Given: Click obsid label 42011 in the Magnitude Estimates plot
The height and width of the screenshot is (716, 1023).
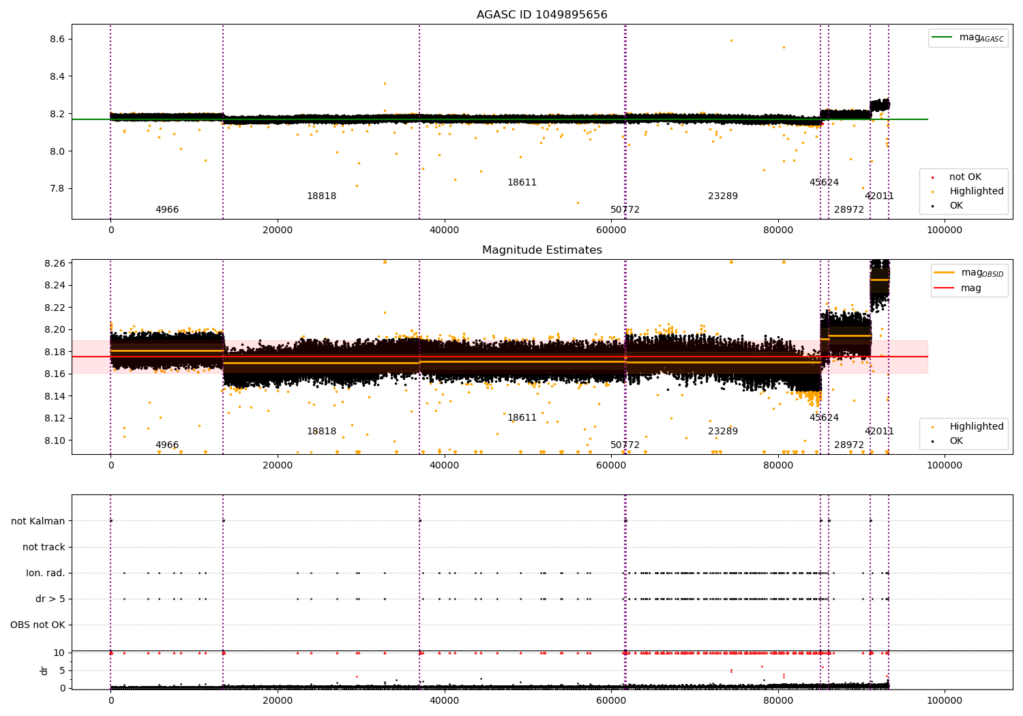Looking at the screenshot, I should pyautogui.click(x=879, y=432).
